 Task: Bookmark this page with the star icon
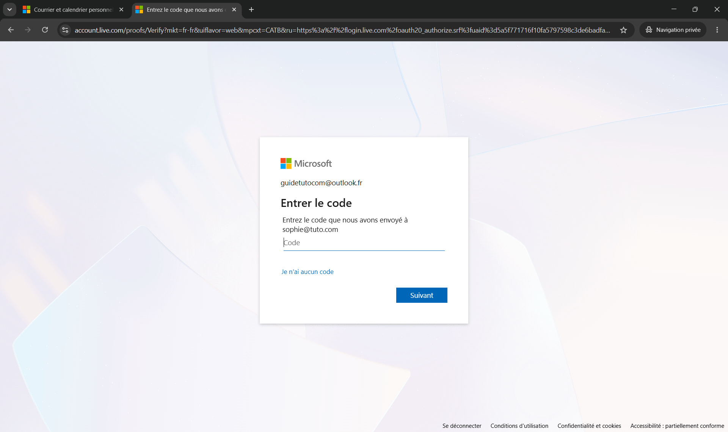pos(623,30)
